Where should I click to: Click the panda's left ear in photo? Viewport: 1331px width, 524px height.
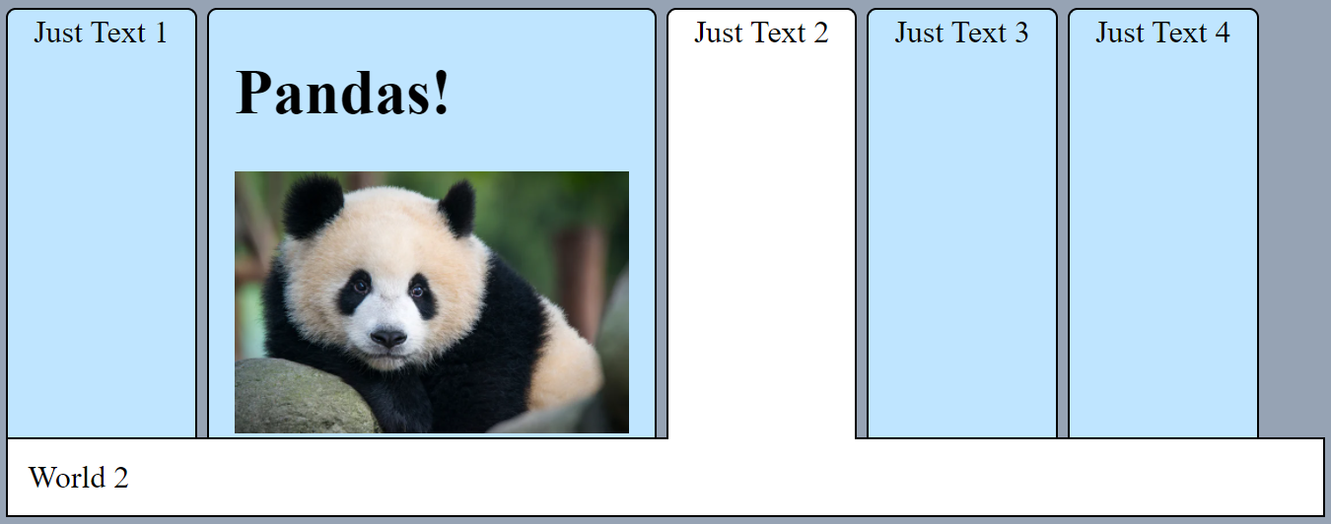click(312, 206)
